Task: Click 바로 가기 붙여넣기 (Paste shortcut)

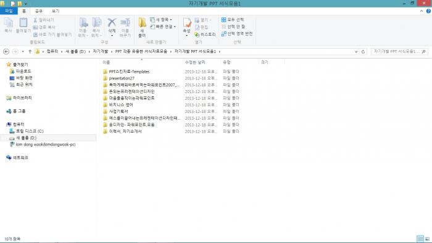Action: 52,35
